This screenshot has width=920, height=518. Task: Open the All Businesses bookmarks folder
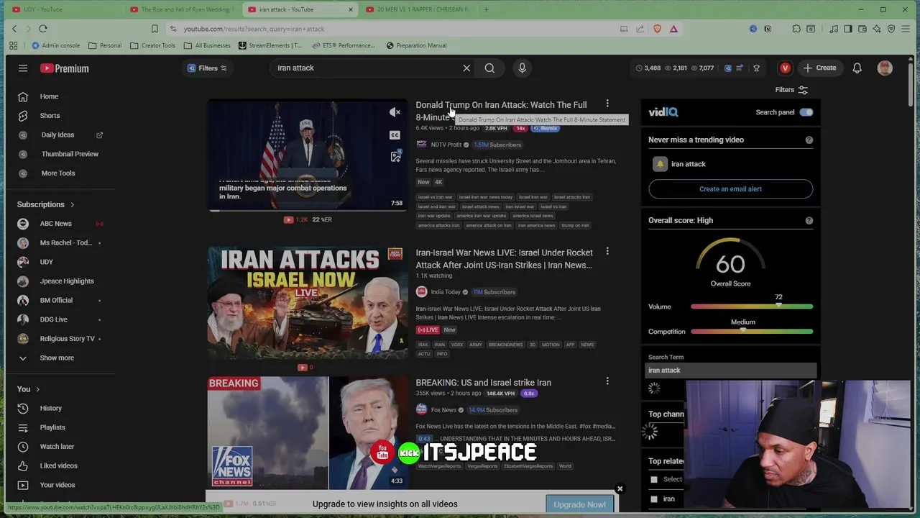click(x=207, y=45)
